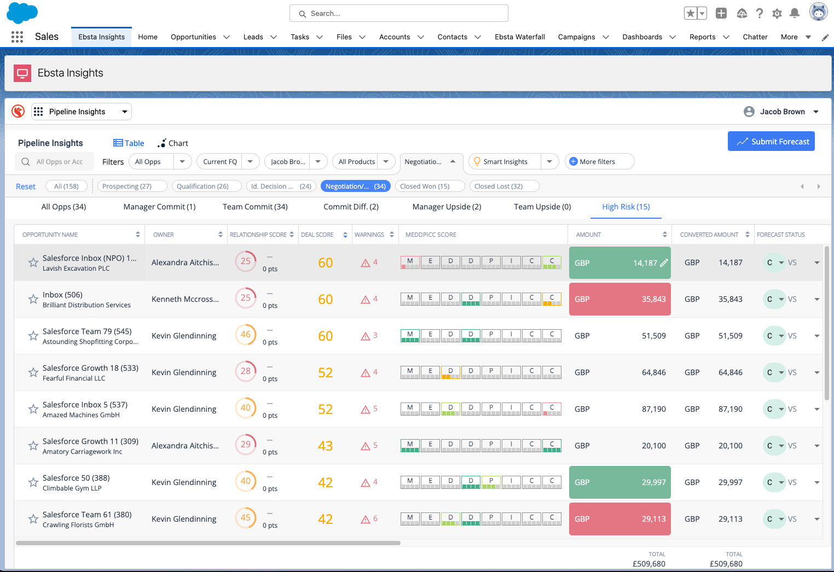Screen dimensions: 834x572
Task: Favorite the Salesforce Inbox (NPO) opportunity star
Action: pos(33,262)
